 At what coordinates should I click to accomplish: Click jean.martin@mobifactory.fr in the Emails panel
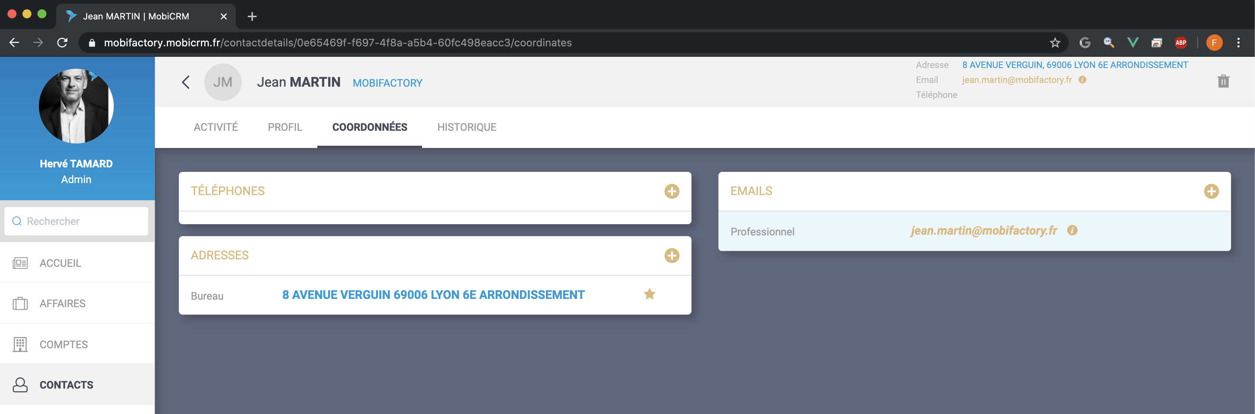click(x=983, y=231)
